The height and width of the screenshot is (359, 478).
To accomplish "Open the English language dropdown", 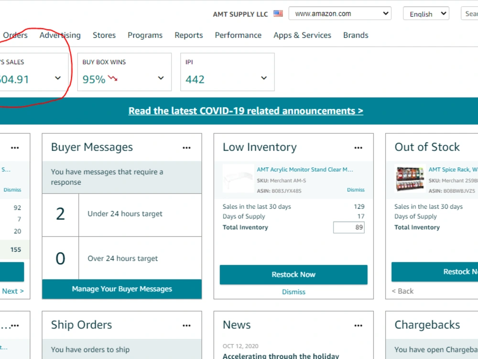I will [426, 14].
